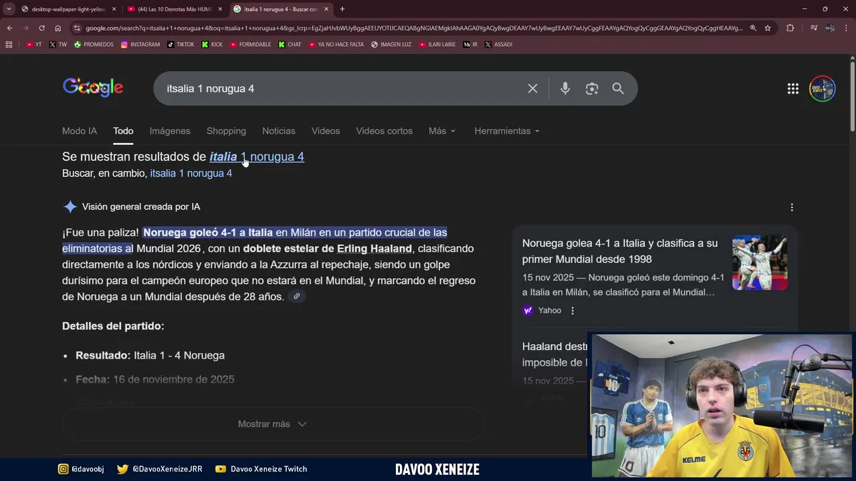Viewport: 856px width, 481px height.
Task: Open the ILARI LARIE bookmark
Action: point(437,44)
